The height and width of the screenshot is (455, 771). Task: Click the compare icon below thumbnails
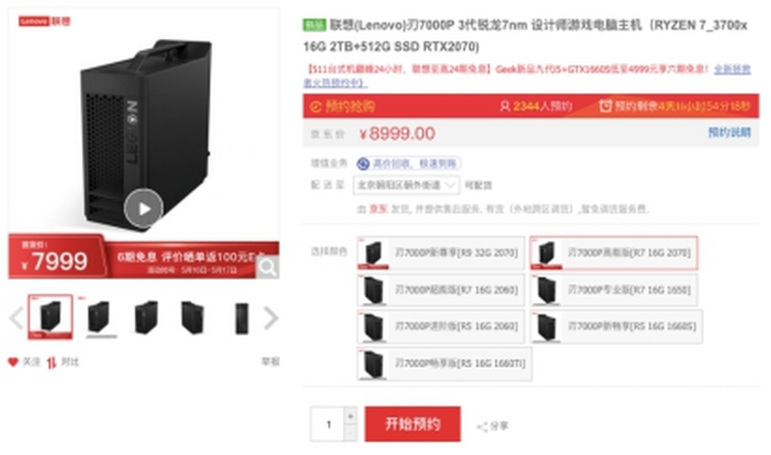(x=52, y=363)
